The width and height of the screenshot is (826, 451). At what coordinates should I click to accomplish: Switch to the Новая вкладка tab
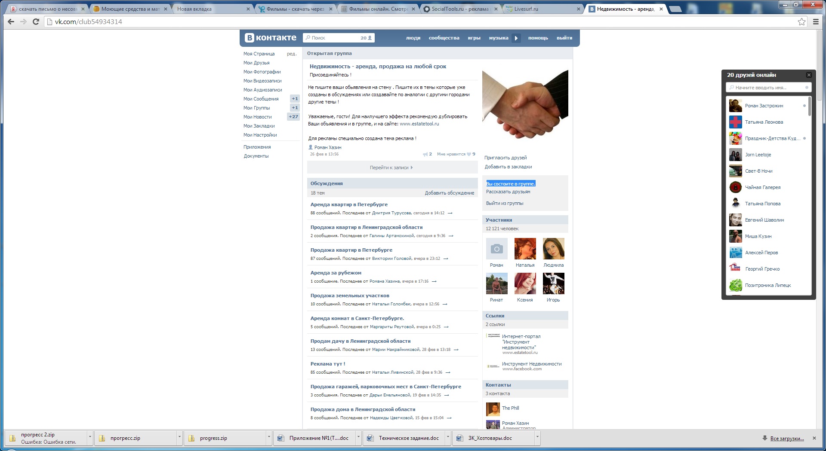211,9
